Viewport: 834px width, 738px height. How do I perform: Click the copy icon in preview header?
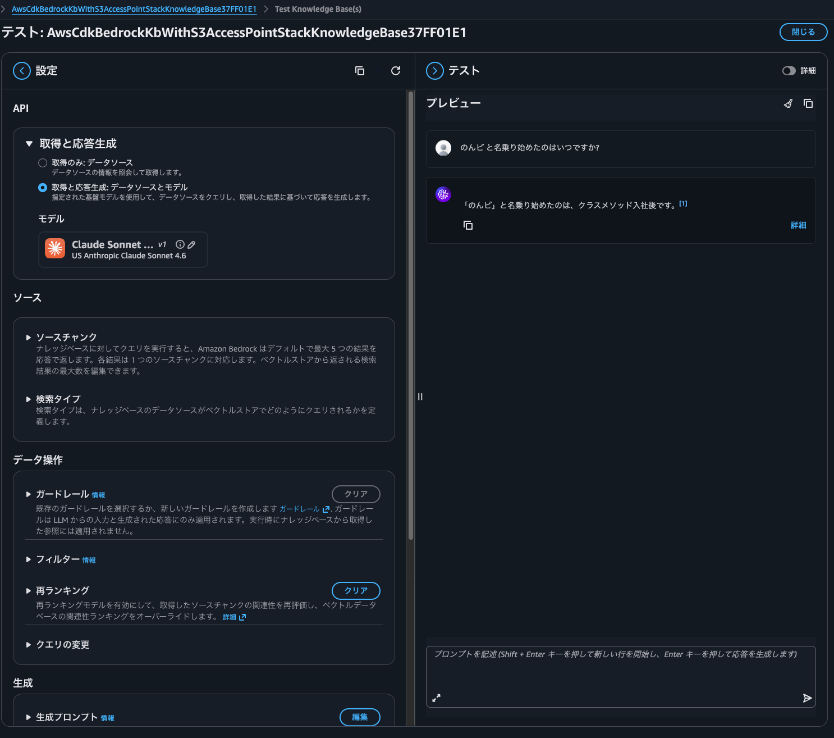tap(808, 103)
